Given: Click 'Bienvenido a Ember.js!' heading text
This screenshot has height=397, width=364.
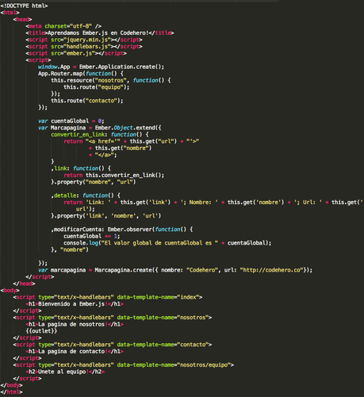Looking at the screenshot, I should [73, 304].
